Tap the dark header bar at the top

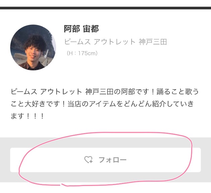coord(105,8)
